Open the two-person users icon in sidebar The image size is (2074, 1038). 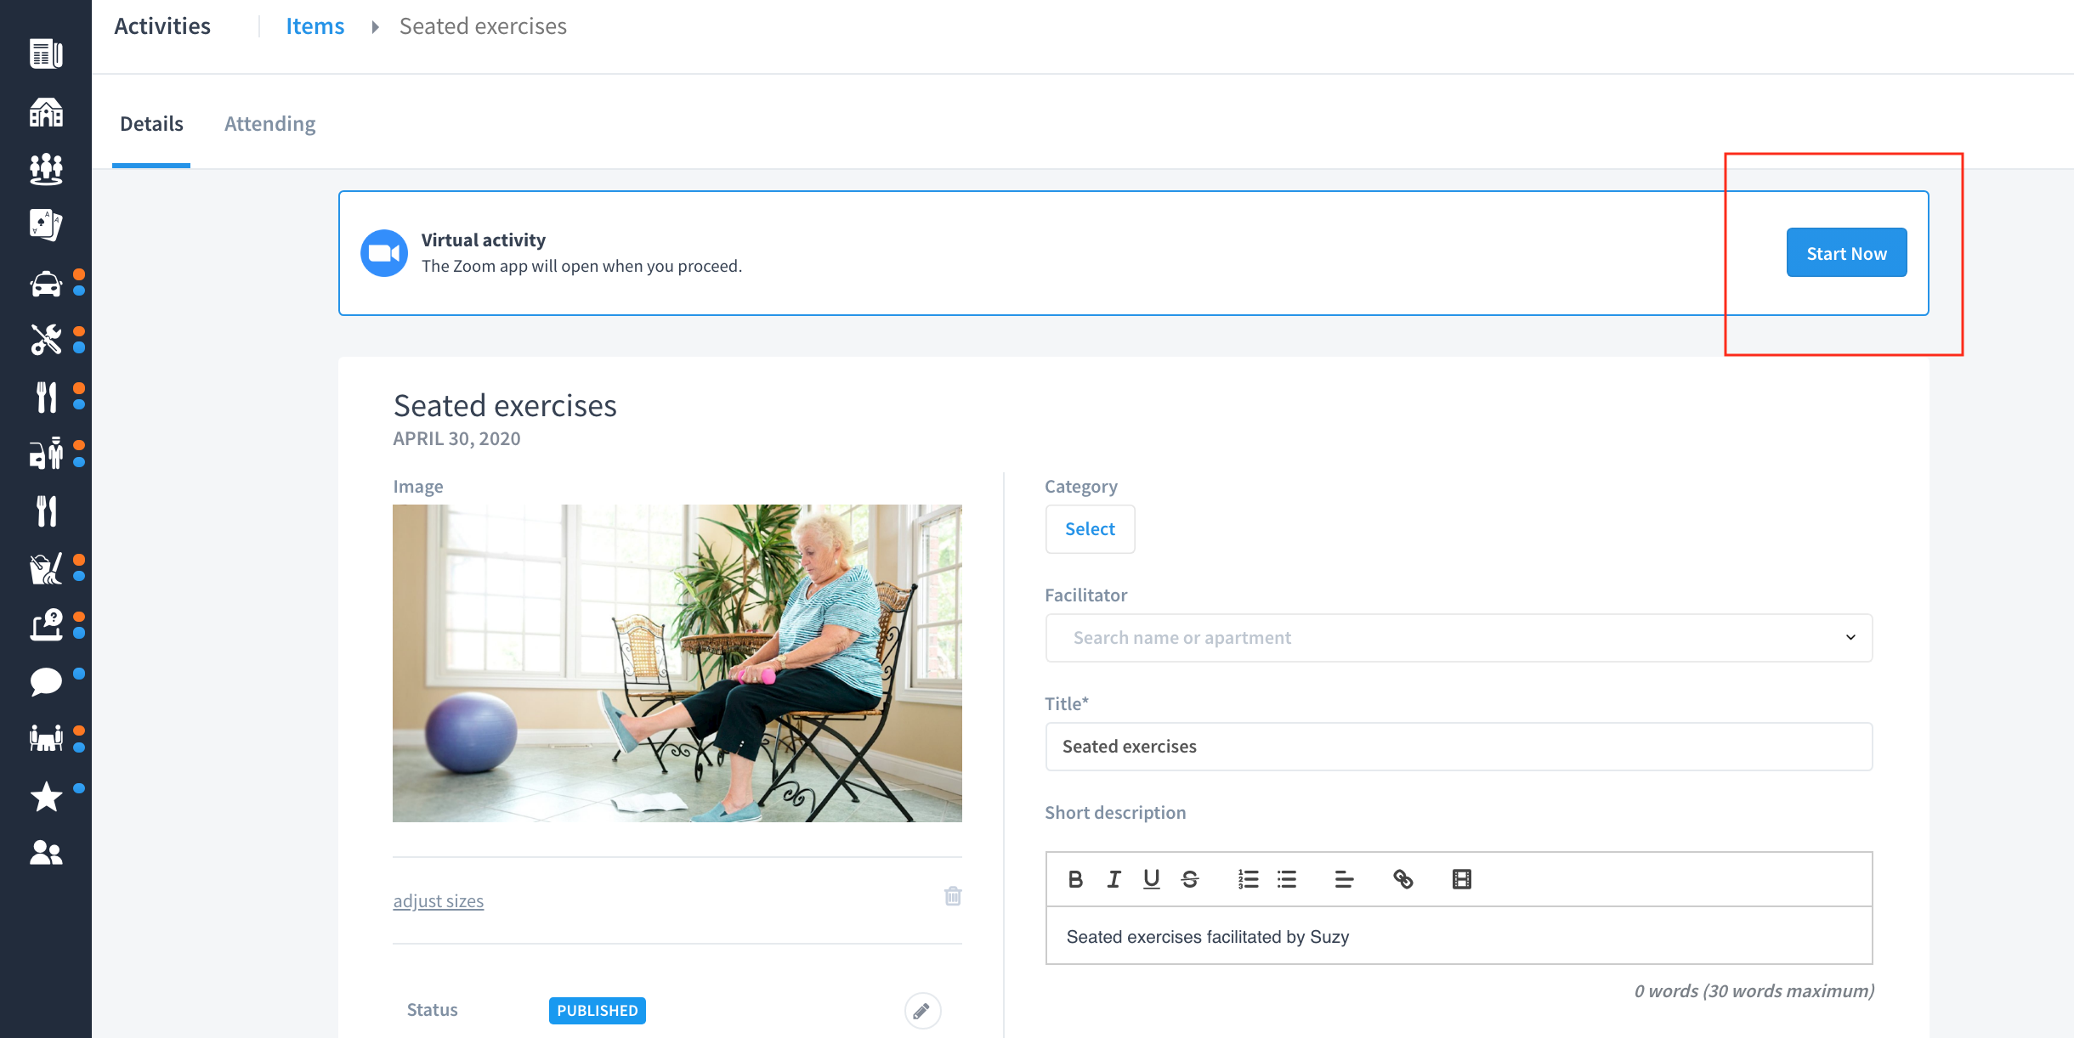[x=46, y=852]
